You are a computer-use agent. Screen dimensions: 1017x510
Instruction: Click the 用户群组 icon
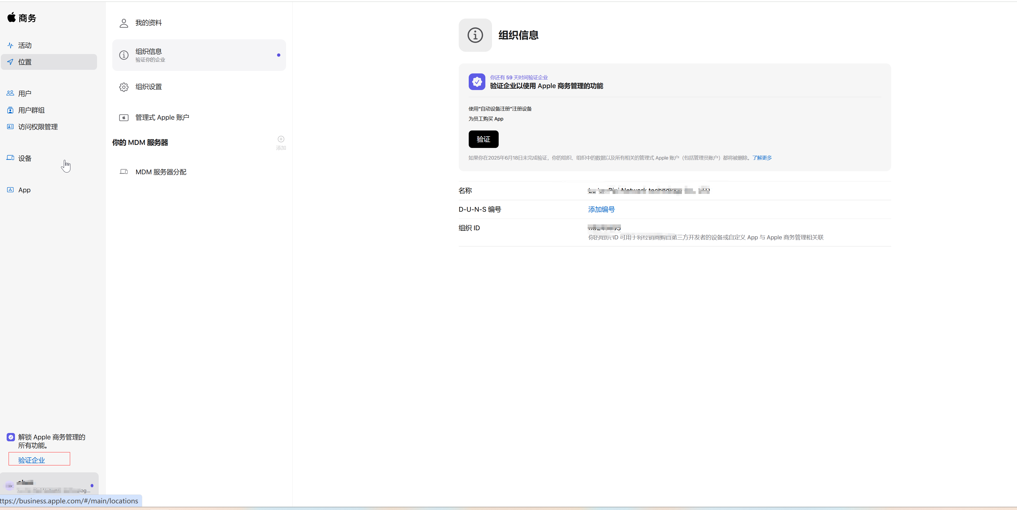click(10, 110)
